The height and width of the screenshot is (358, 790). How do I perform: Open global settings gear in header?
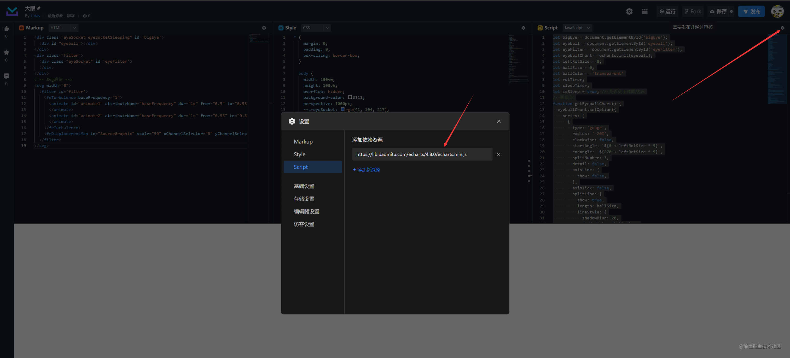point(629,11)
